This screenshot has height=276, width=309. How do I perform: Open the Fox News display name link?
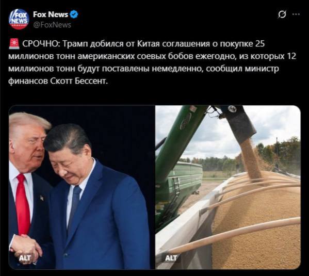[x=51, y=14]
